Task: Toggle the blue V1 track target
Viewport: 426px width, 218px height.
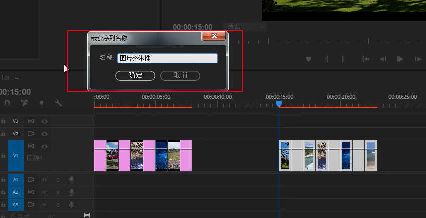Action: (16, 156)
